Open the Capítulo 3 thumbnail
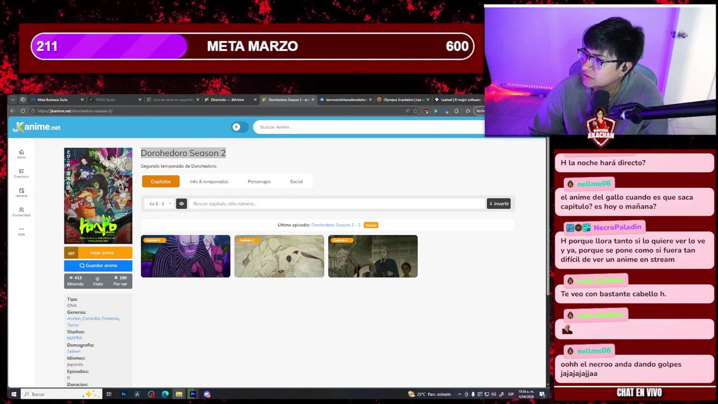This screenshot has height=404, width=718. 372,256
